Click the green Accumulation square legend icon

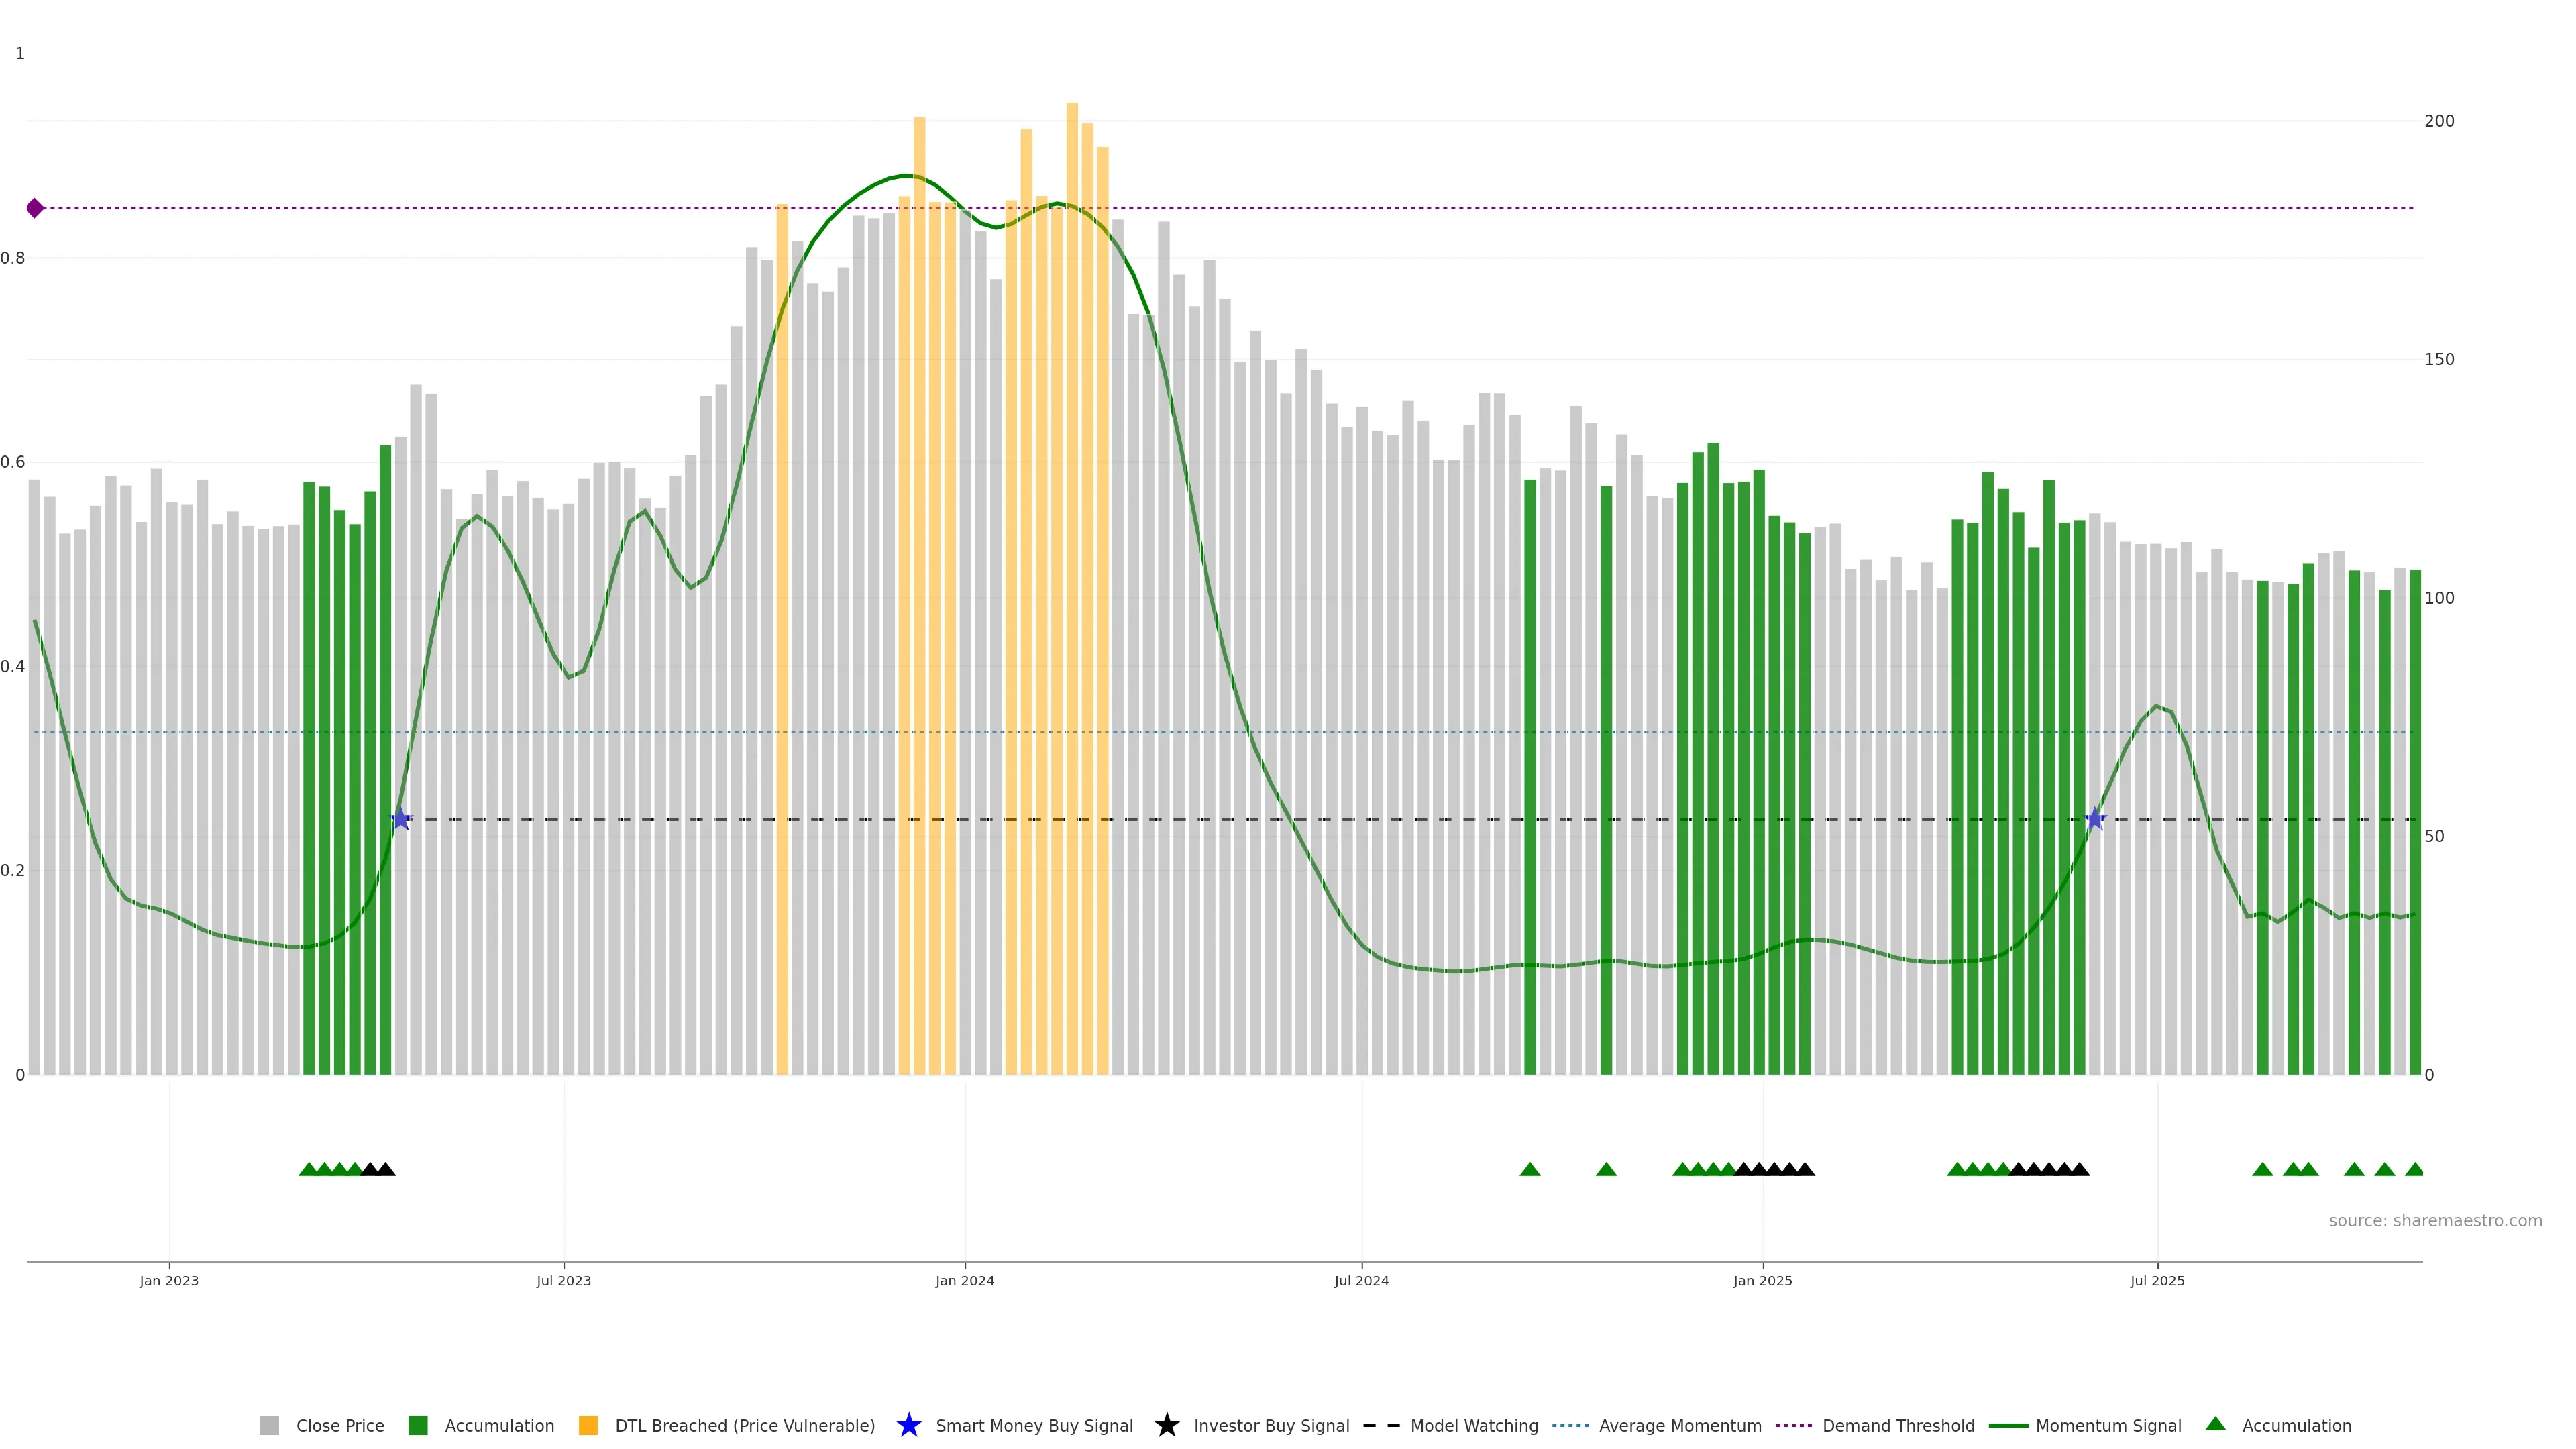pos(418,1425)
